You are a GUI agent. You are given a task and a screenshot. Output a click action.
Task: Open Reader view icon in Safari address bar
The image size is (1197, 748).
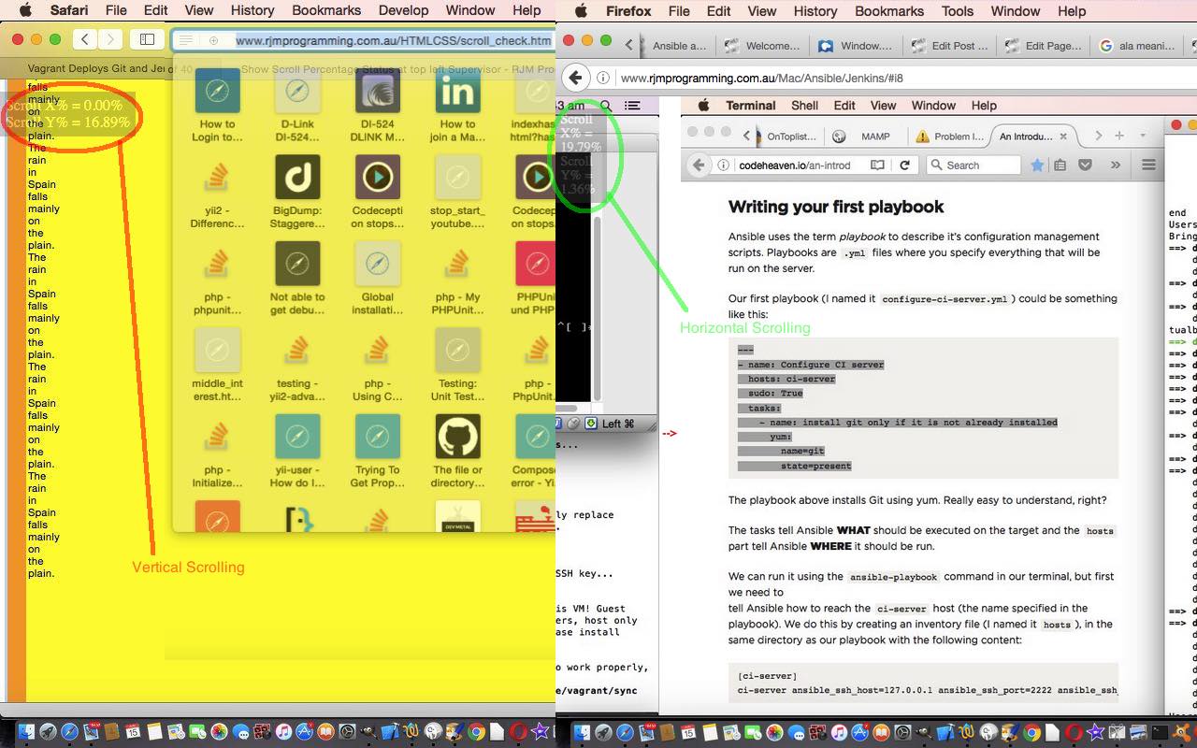186,40
